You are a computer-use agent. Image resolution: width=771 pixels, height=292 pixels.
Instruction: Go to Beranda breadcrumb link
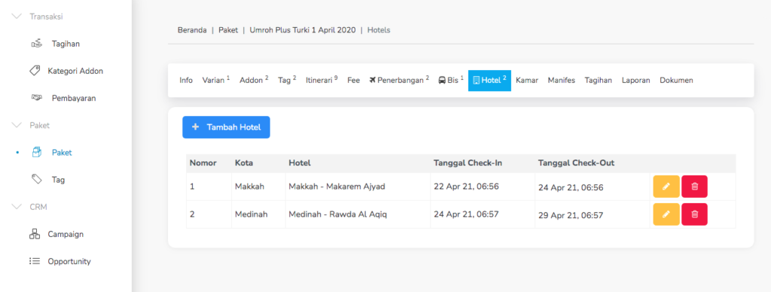(x=192, y=30)
